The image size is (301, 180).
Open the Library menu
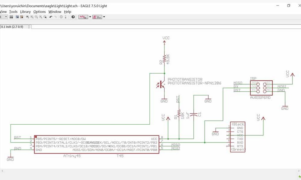25,12
